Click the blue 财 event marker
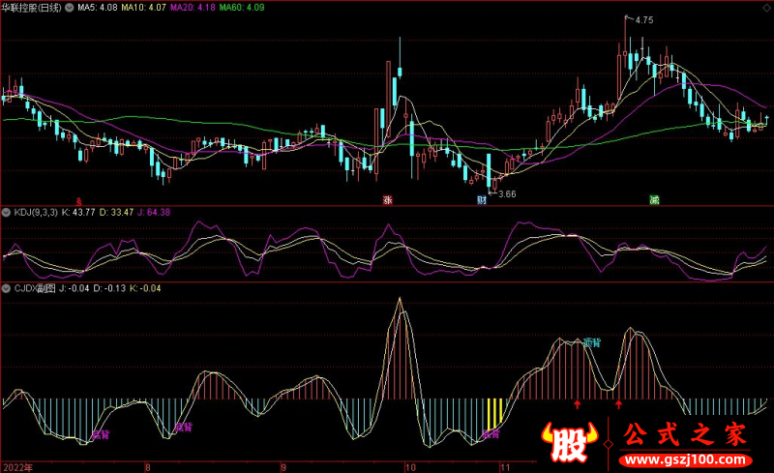This screenshot has height=473, width=774. [x=481, y=199]
